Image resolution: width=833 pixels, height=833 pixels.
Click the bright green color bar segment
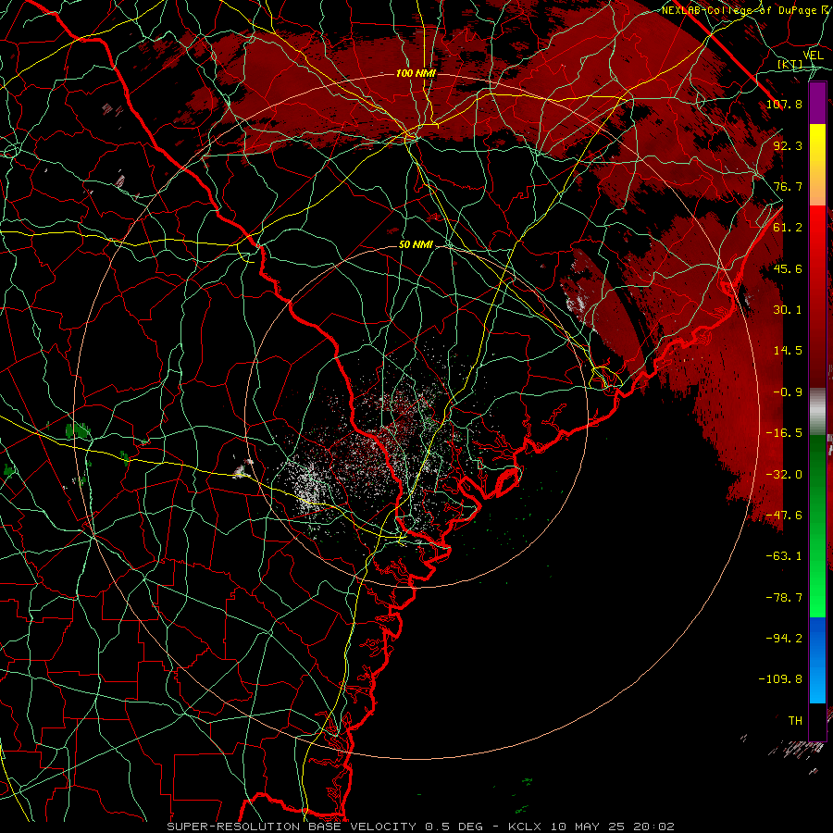coord(817,577)
